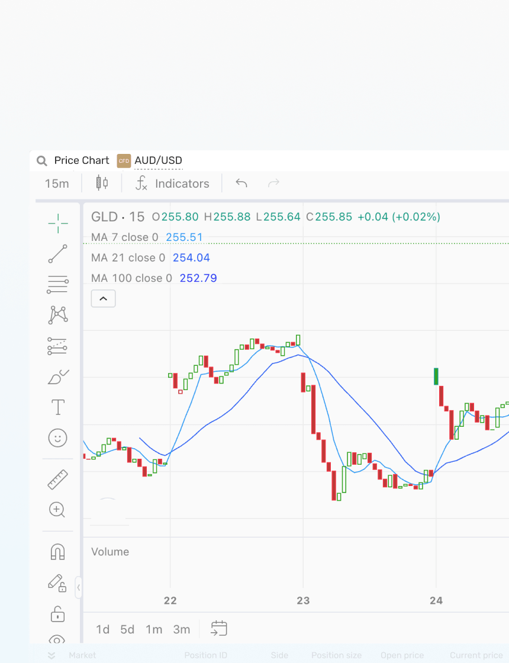
Task: Expand positions panel with double chevron
Action: tap(51, 655)
